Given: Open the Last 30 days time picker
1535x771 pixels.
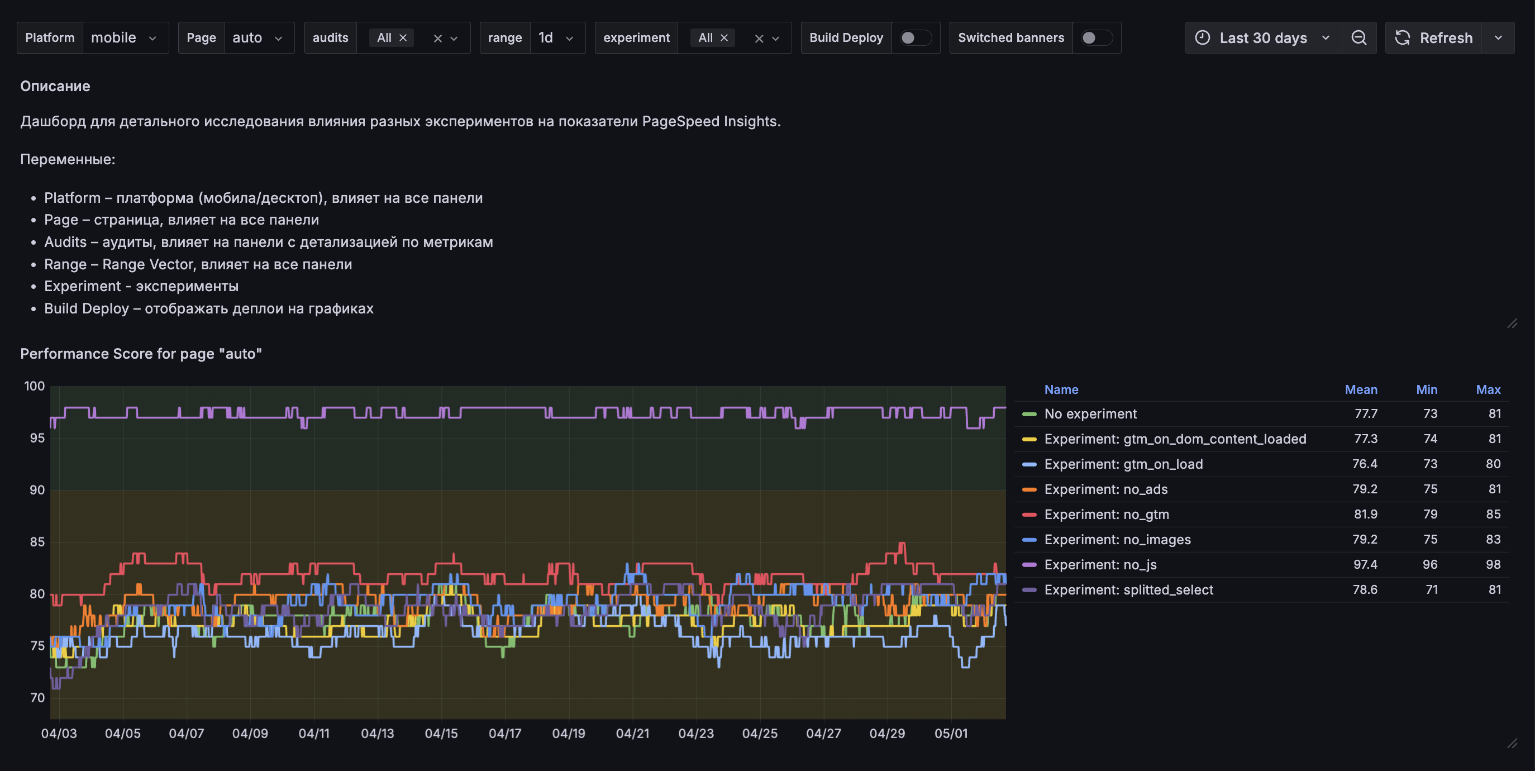Looking at the screenshot, I should click(1262, 37).
